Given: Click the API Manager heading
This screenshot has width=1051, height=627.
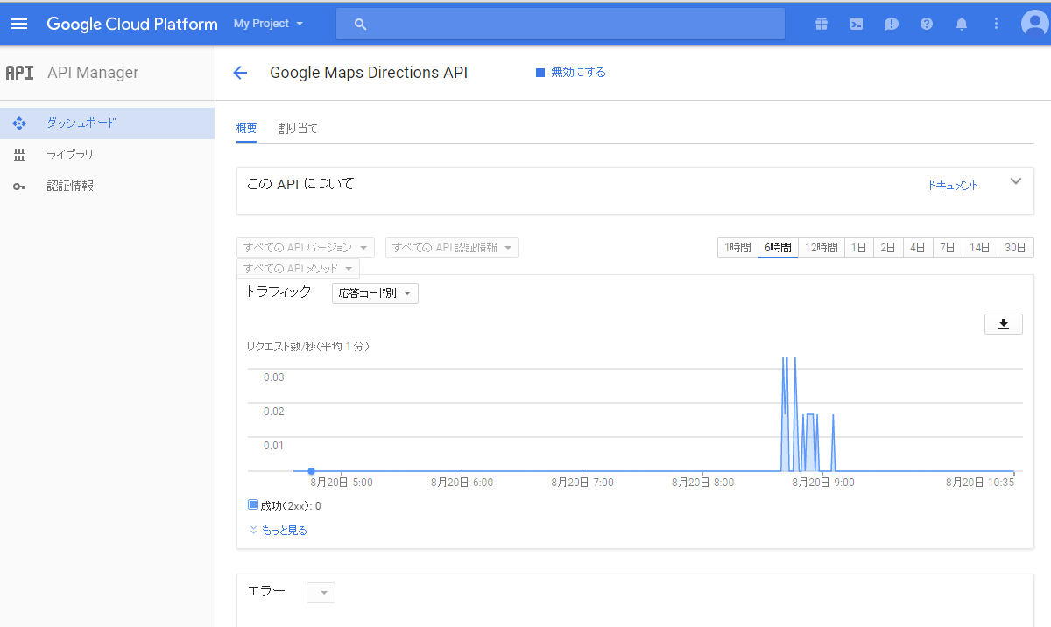Looking at the screenshot, I should point(93,73).
